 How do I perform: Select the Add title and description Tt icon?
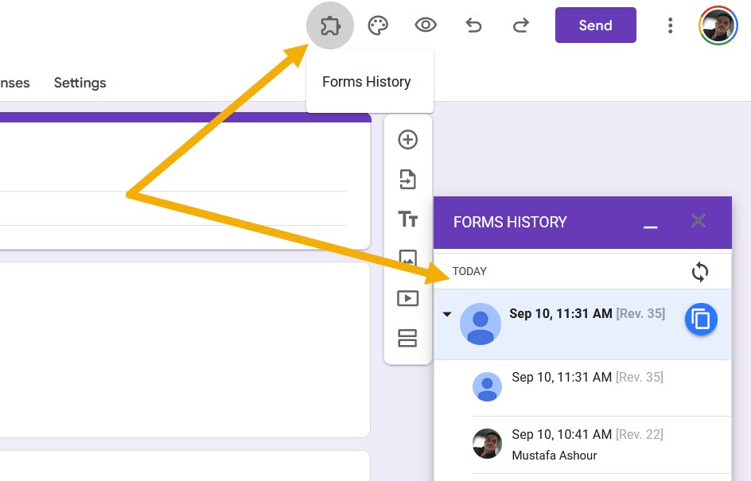407,219
